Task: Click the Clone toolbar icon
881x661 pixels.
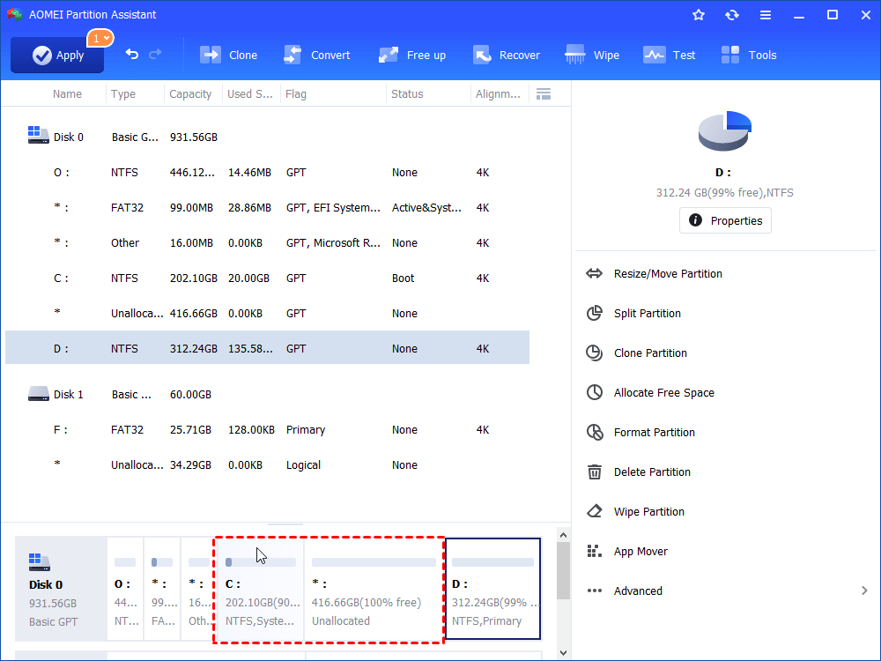Action: pyautogui.click(x=211, y=55)
